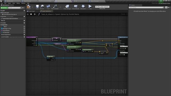Toggle editable eye for the Mesh variable
The height and width of the screenshot is (96, 171).
tap(24, 27)
